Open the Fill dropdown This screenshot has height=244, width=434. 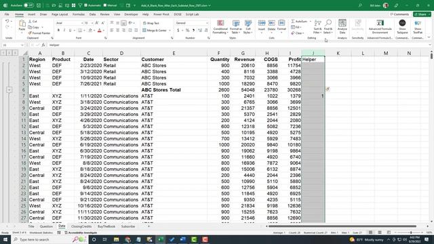coord(296,27)
